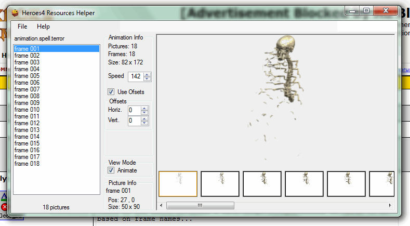Image resolution: width=410 pixels, height=226 pixels.
Task: Close the Heroes4 Resources Helper window
Action: (x=386, y=11)
